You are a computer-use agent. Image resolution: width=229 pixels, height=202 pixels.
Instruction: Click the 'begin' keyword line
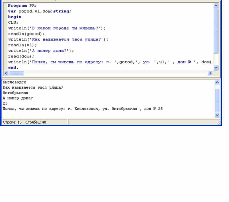(x=15, y=17)
